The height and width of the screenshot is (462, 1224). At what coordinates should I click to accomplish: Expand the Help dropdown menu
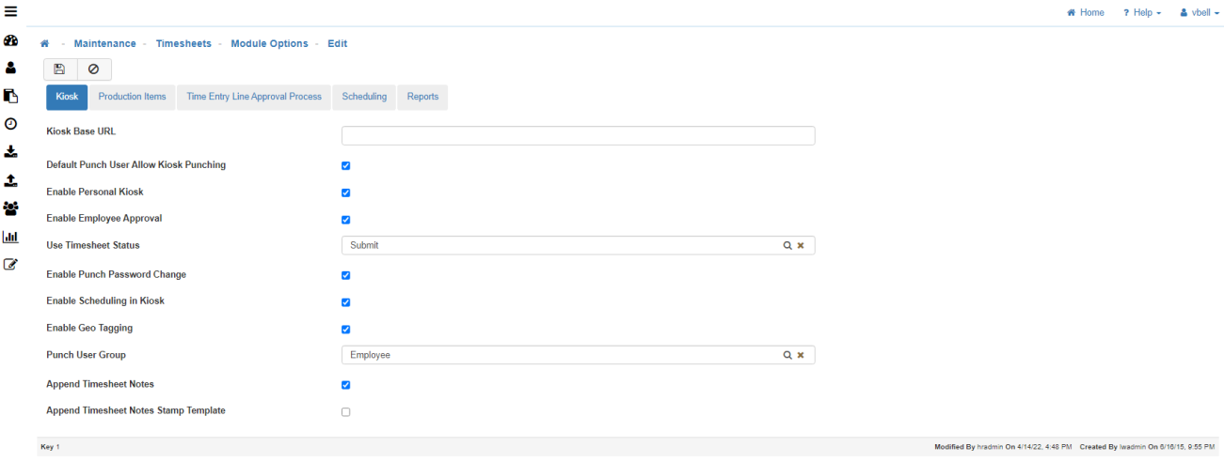point(1142,13)
